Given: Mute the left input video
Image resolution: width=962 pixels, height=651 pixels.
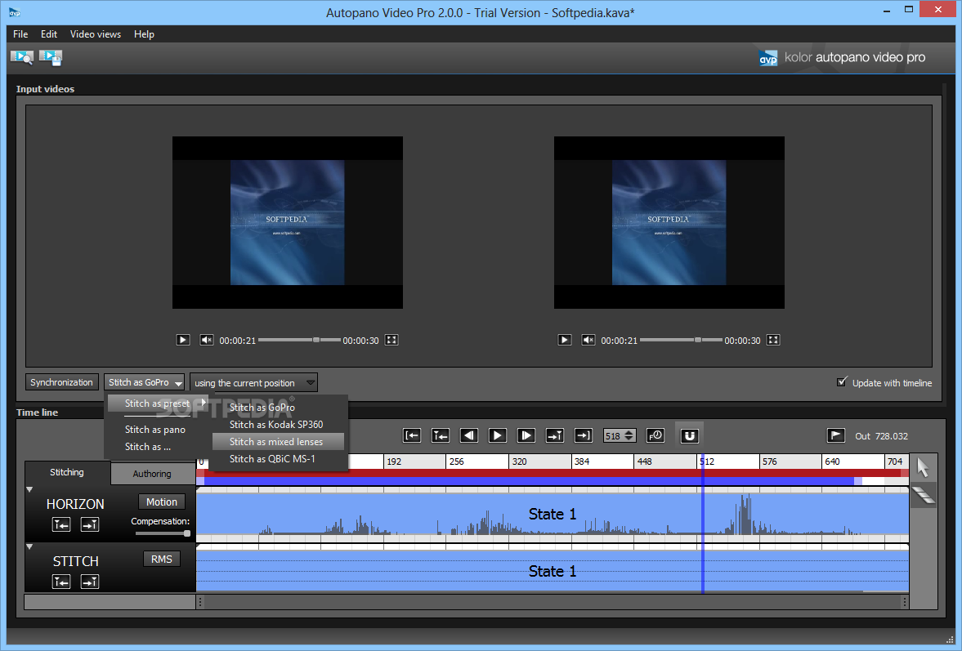Looking at the screenshot, I should tap(207, 341).
